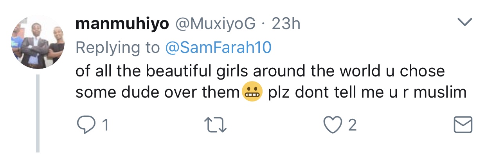
Task: Open the manmuhiyo display name profile
Action: [122, 25]
